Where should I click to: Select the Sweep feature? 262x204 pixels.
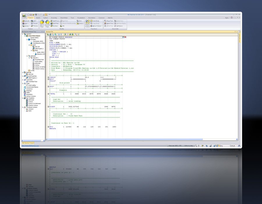26,26
